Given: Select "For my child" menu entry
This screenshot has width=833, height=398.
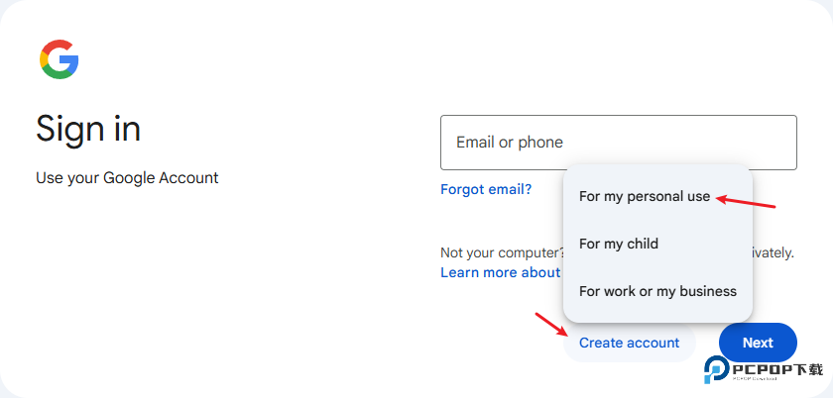Looking at the screenshot, I should click(x=619, y=244).
